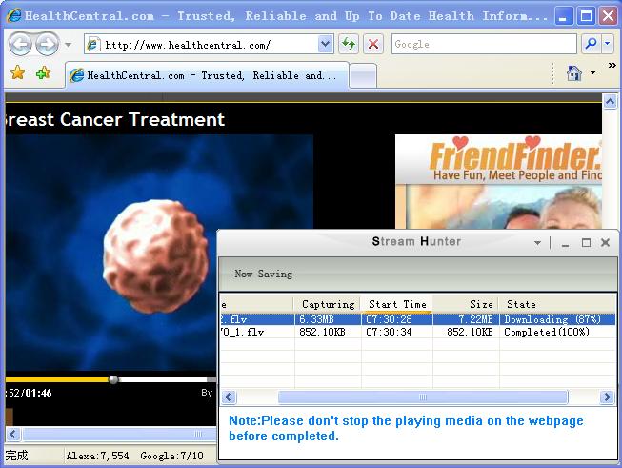Click Add to Favorites star-plus icon
The width and height of the screenshot is (622, 468).
pos(43,73)
